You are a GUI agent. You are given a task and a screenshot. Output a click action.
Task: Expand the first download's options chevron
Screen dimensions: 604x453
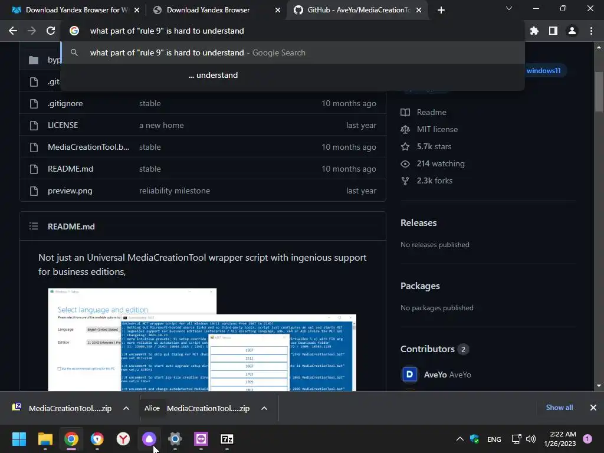coord(126,408)
